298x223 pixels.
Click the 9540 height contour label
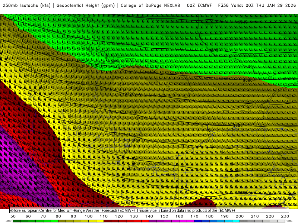[x=243, y=22]
